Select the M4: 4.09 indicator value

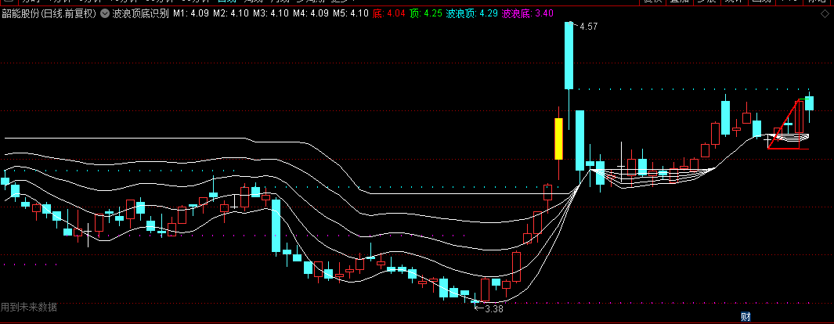[311, 14]
